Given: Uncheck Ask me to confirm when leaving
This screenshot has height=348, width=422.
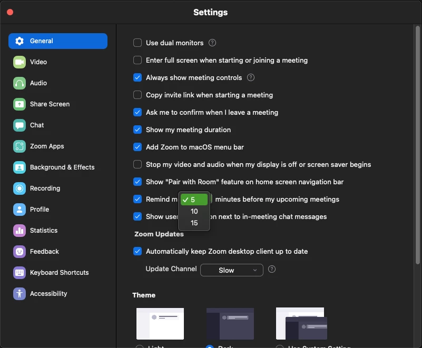Looking at the screenshot, I should point(138,112).
